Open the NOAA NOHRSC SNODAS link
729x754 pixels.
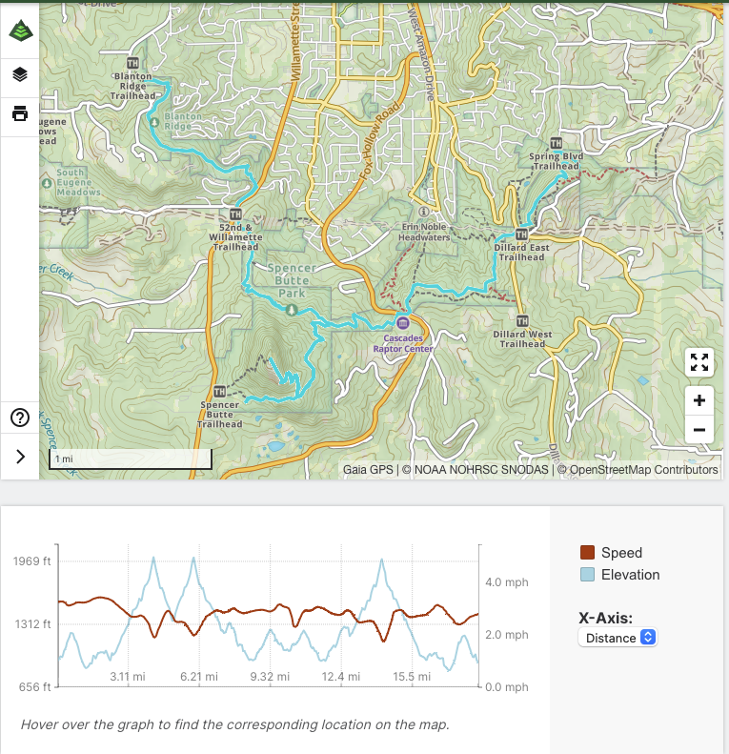[x=474, y=470]
